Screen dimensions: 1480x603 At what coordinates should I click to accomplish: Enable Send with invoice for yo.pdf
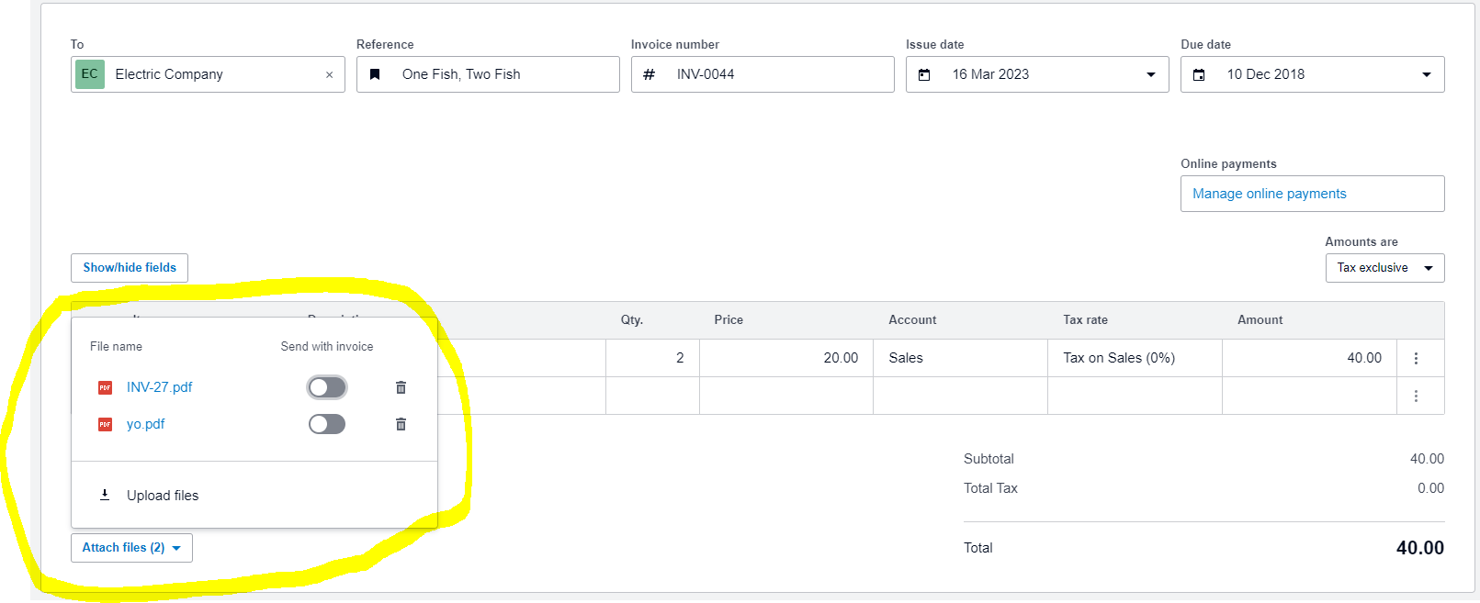pos(327,424)
